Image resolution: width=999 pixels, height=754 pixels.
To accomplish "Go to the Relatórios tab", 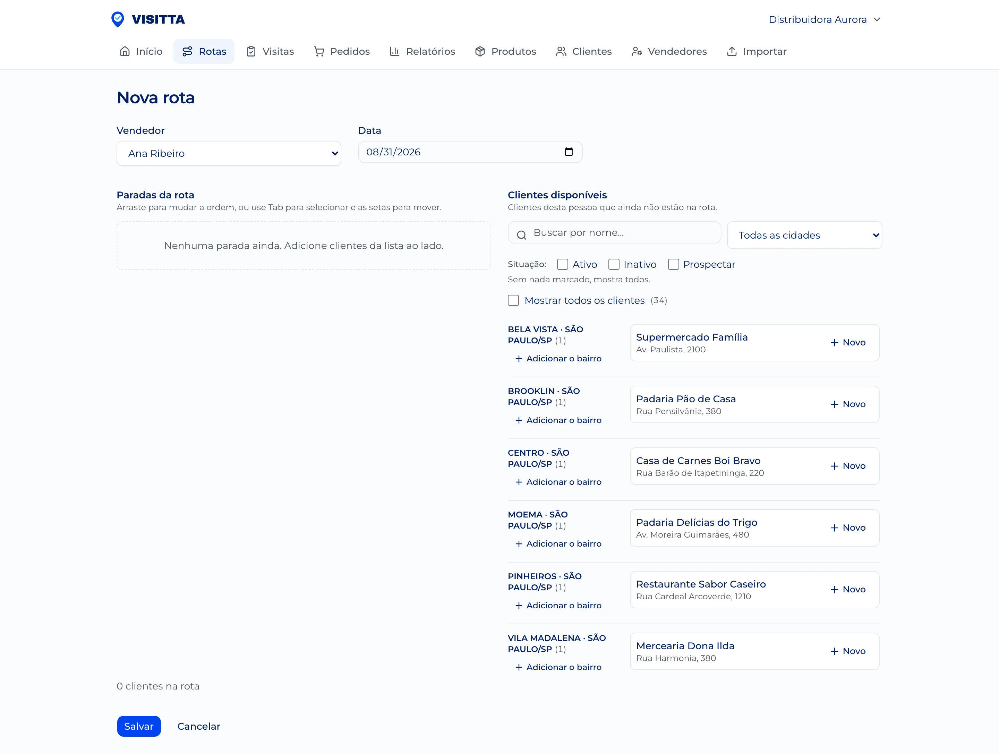I will pyautogui.click(x=422, y=51).
